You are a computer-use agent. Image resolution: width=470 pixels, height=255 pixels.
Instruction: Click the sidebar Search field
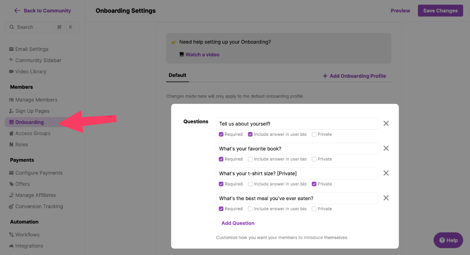[34, 27]
